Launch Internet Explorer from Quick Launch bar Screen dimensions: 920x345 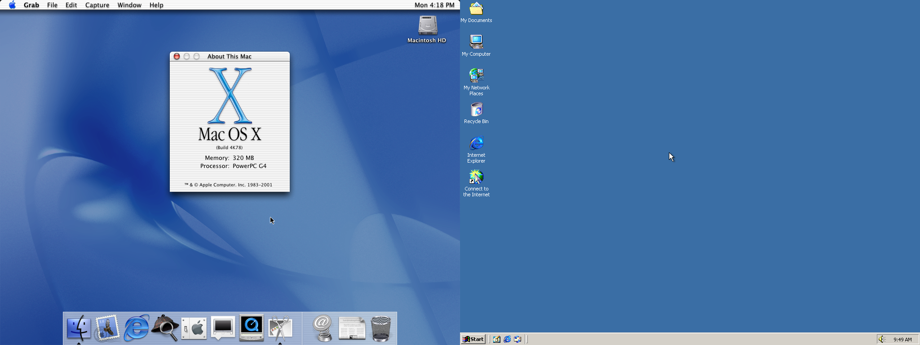click(507, 339)
